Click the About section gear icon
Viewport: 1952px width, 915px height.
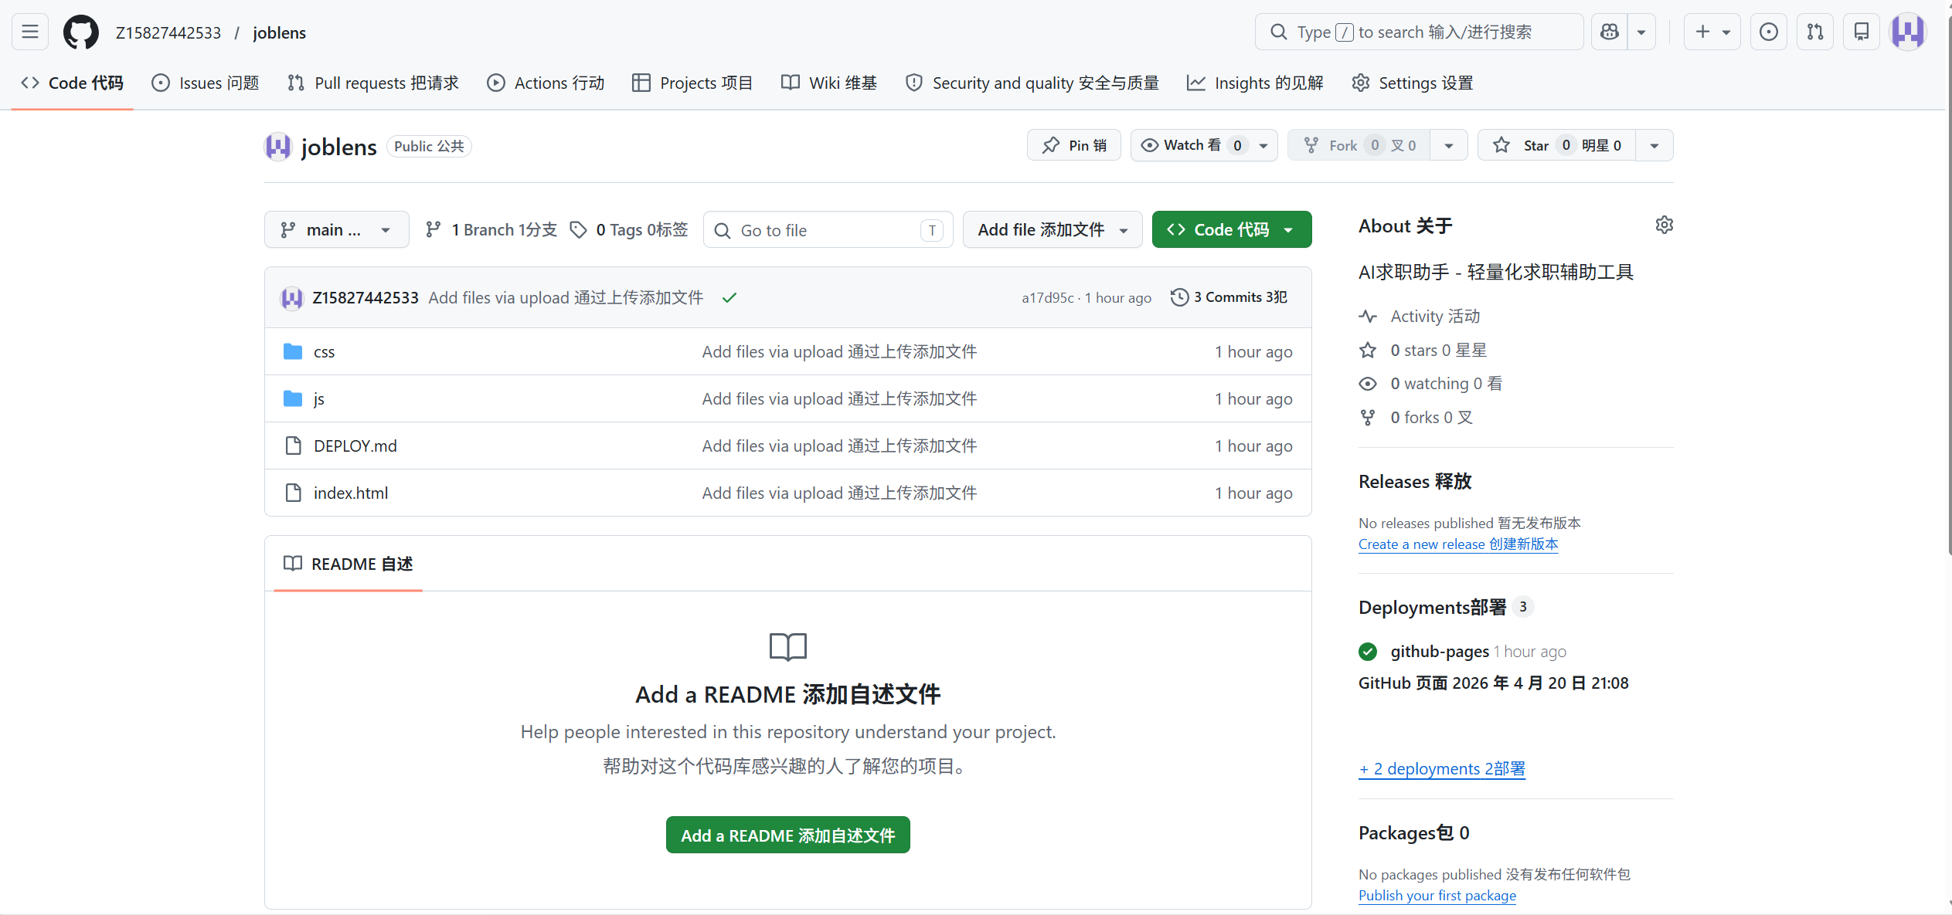(1664, 225)
